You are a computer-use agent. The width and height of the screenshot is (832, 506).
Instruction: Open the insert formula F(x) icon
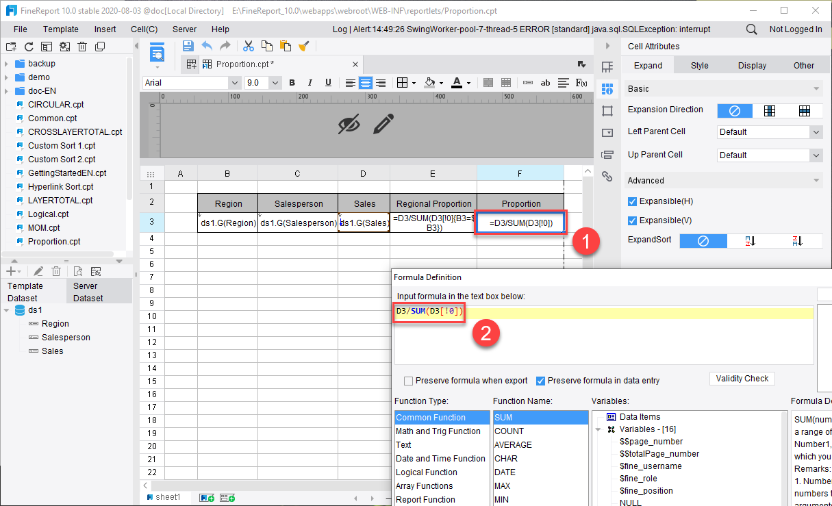click(581, 83)
